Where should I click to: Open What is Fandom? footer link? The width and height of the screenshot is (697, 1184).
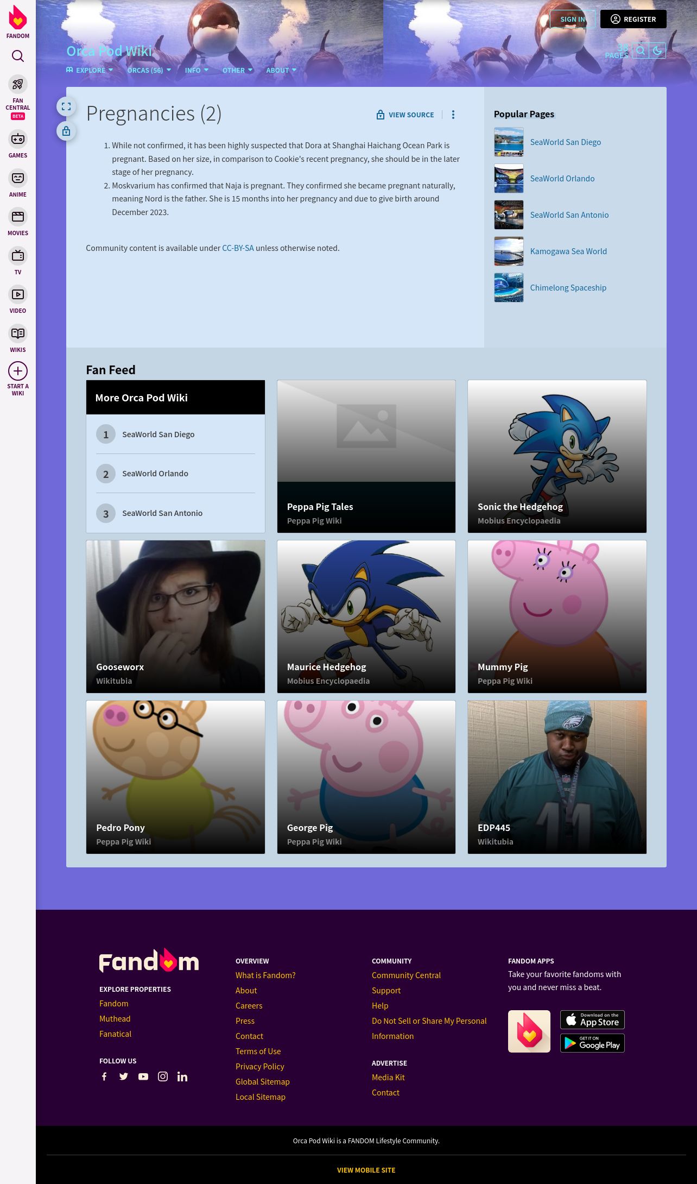click(x=265, y=975)
